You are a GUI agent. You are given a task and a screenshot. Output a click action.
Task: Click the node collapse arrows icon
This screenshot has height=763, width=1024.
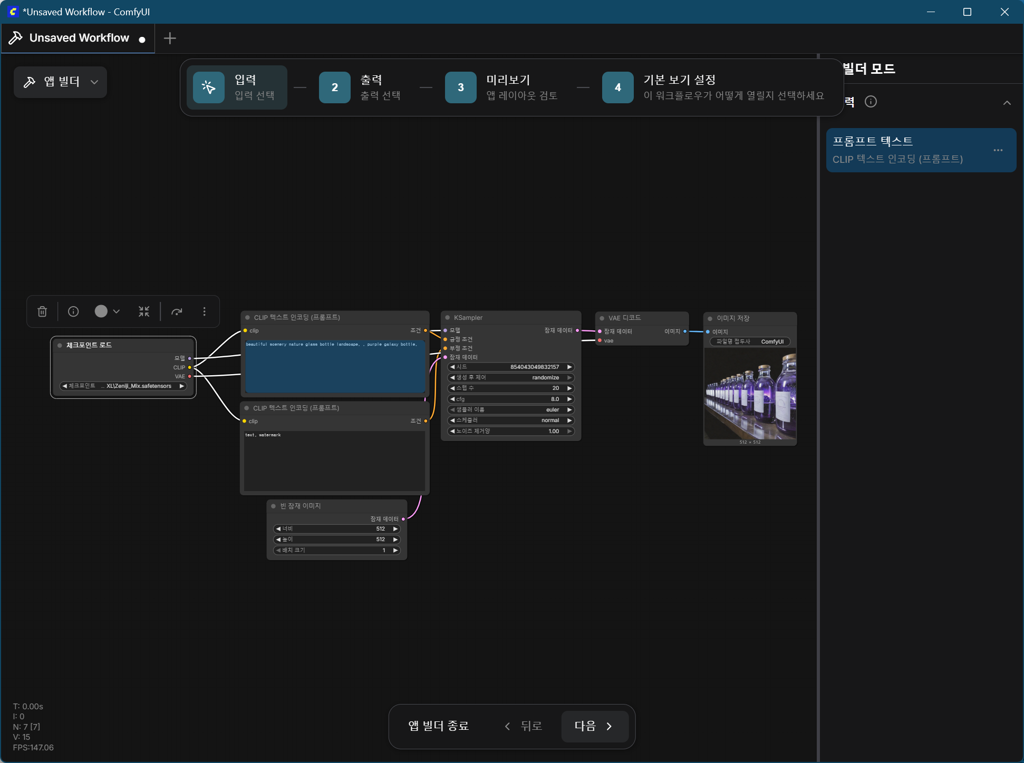(144, 311)
